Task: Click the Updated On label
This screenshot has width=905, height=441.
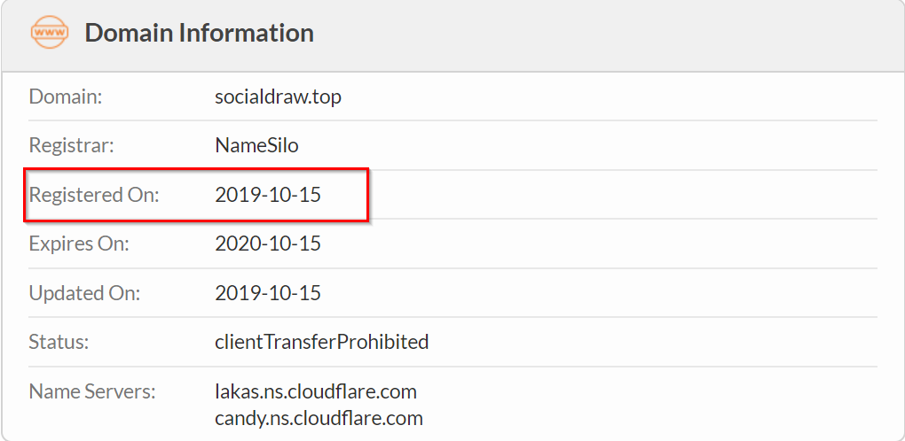Action: click(85, 294)
